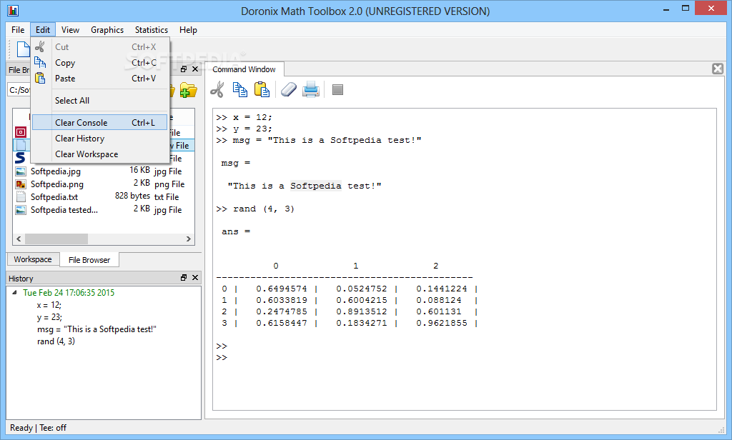Open the Statistics menu
The height and width of the screenshot is (440, 732).
click(x=152, y=30)
